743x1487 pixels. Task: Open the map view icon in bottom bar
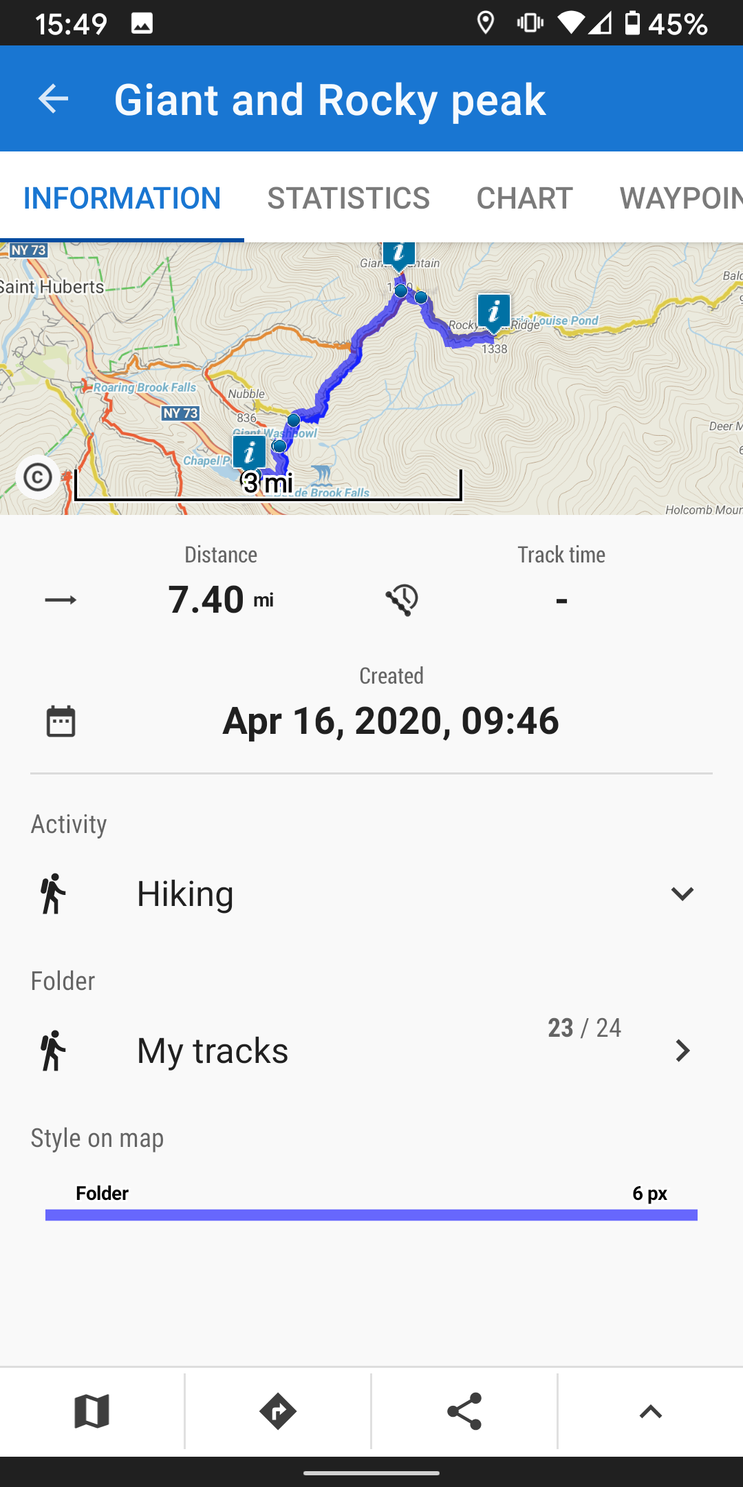pyautogui.click(x=92, y=1411)
